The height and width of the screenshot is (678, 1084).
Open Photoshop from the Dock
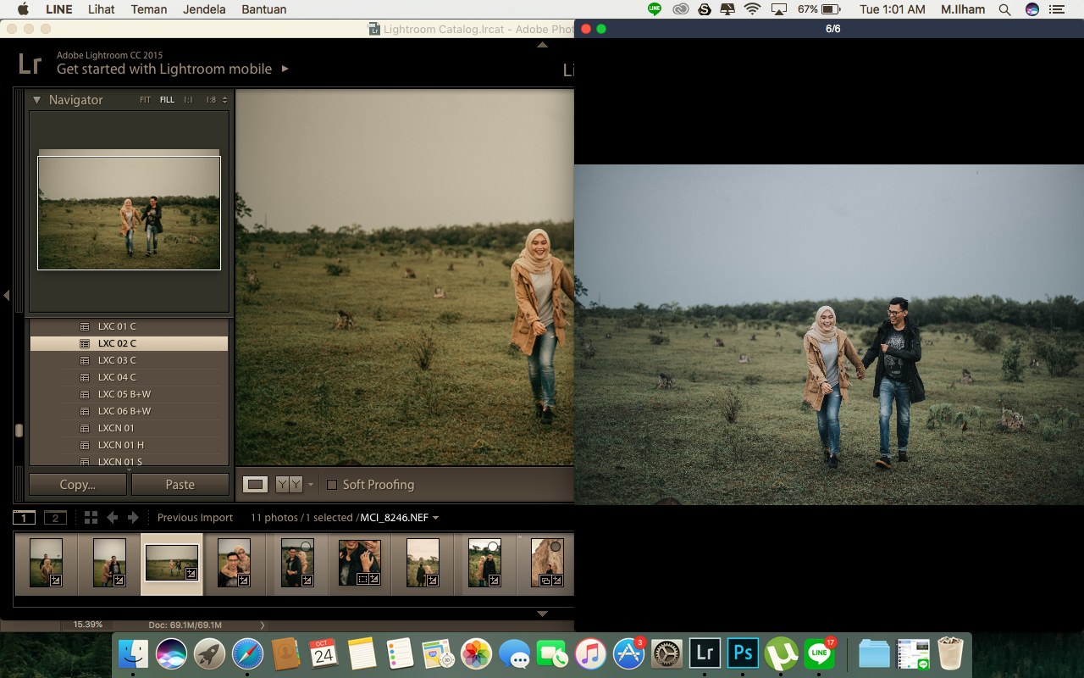pyautogui.click(x=744, y=653)
